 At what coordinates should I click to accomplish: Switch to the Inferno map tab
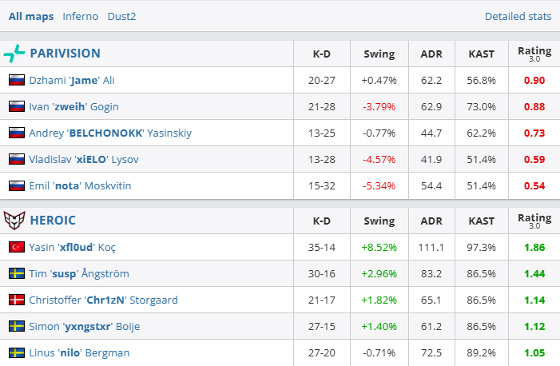pyautogui.click(x=81, y=16)
